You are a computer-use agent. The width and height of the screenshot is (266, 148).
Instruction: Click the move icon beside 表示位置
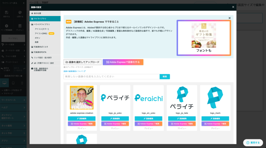pyautogui.click(x=32, y=13)
